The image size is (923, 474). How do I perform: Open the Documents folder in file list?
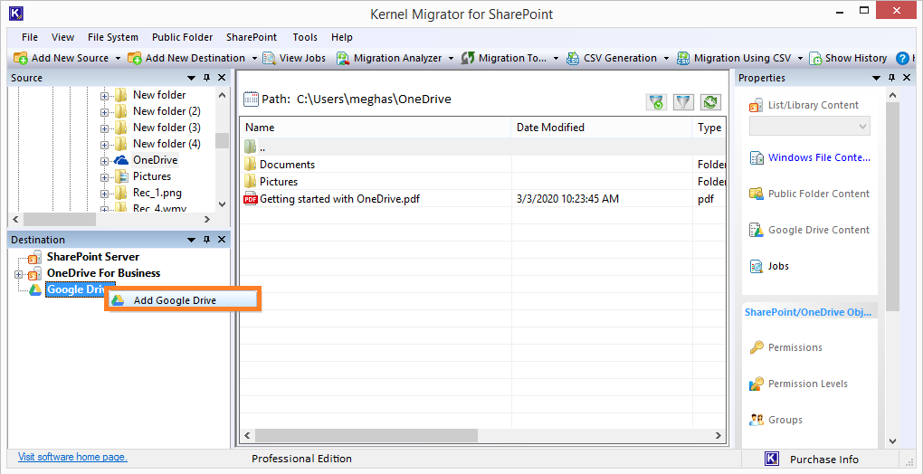[x=287, y=165]
